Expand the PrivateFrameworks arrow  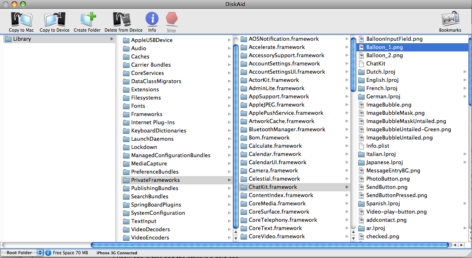229,180
